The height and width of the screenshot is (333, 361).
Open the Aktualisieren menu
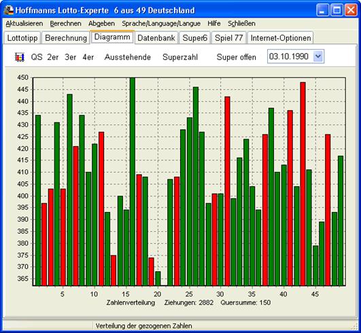24,24
